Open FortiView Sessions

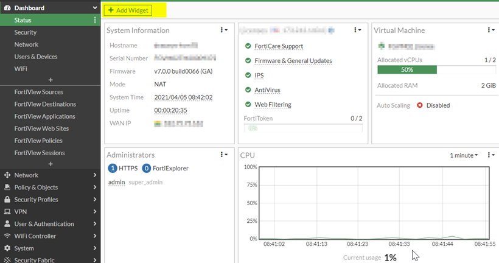[x=39, y=153]
